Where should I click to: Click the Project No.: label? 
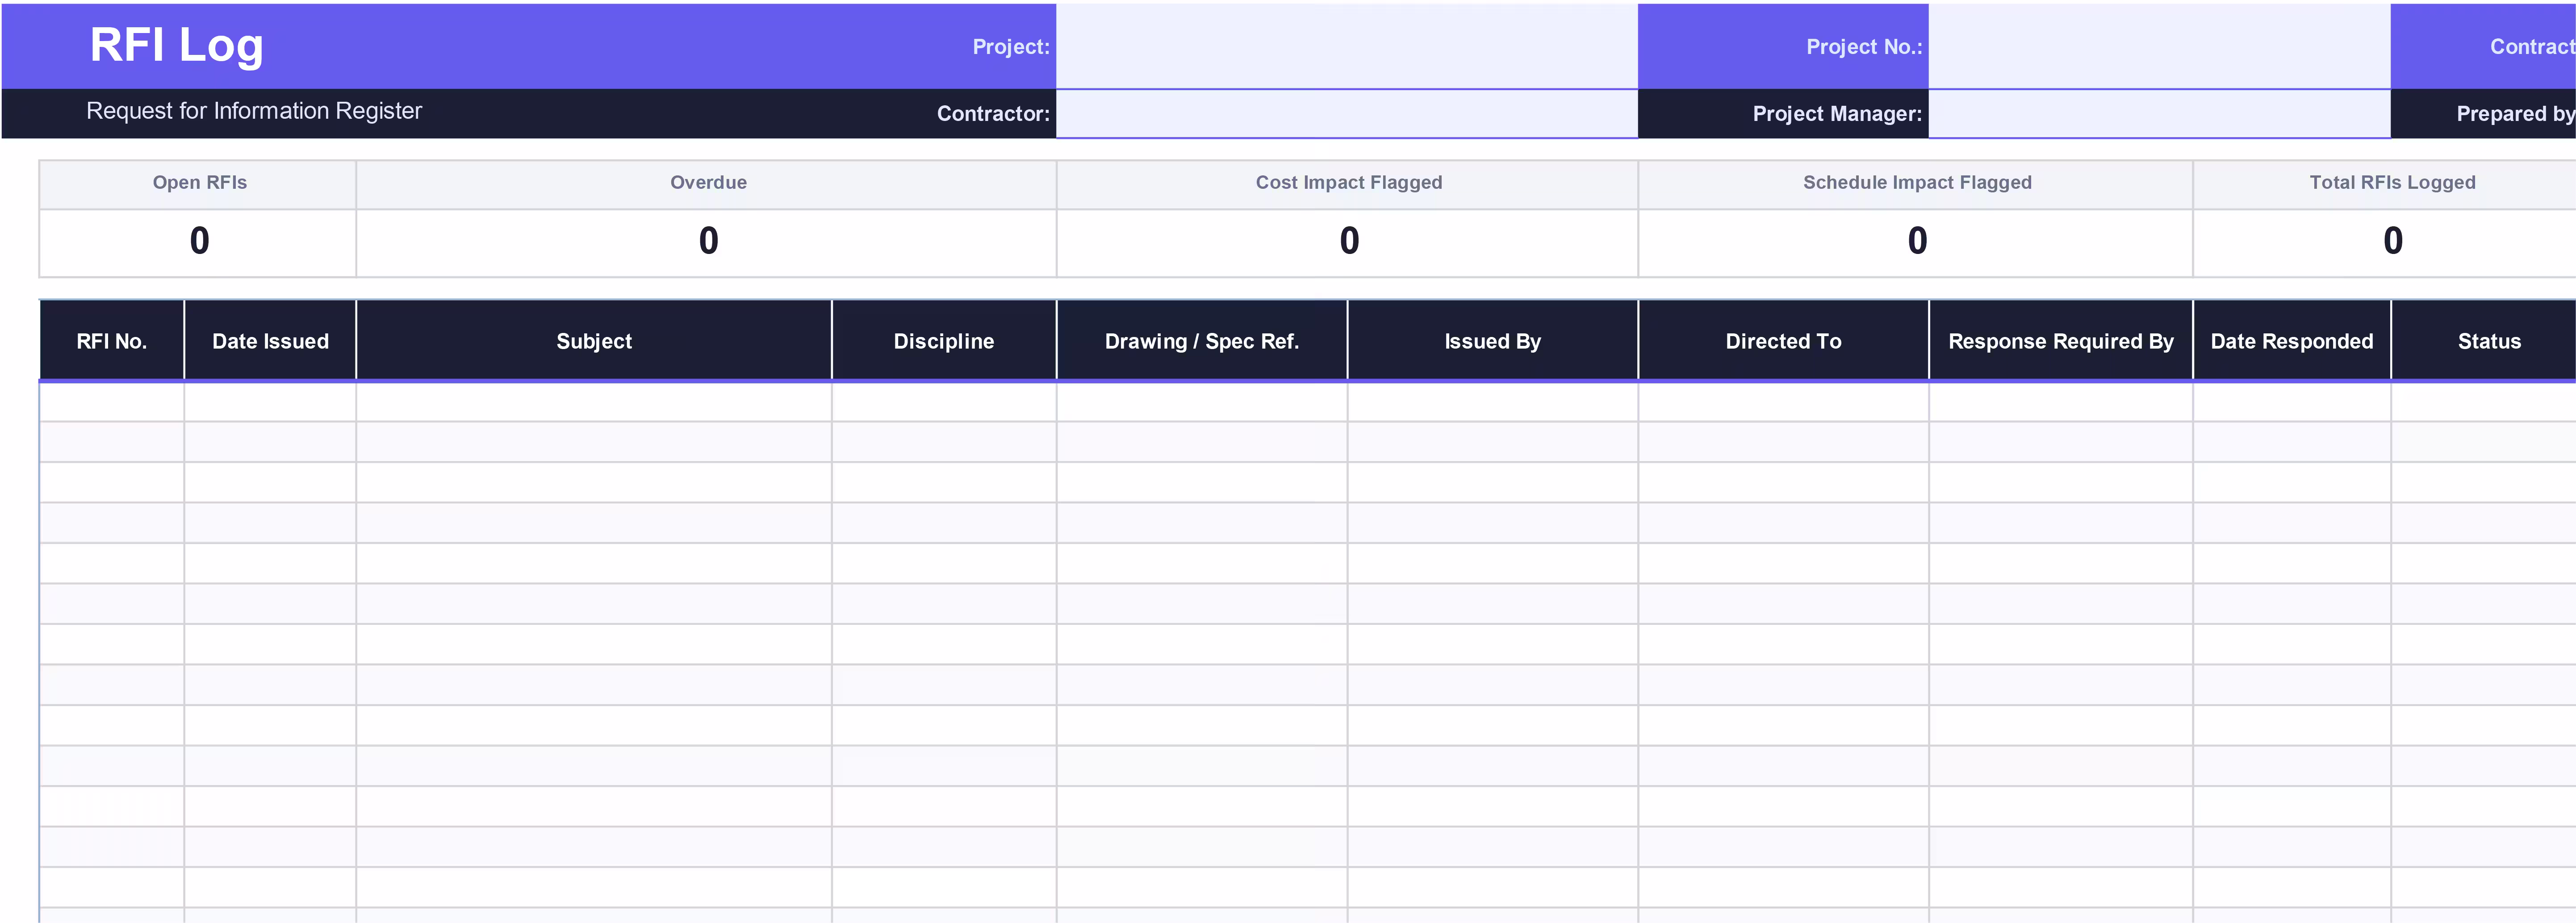tap(1864, 47)
